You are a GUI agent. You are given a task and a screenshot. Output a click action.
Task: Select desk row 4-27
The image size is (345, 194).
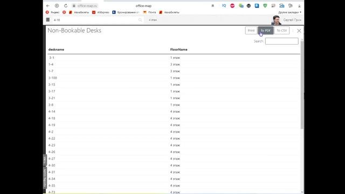pos(174,158)
